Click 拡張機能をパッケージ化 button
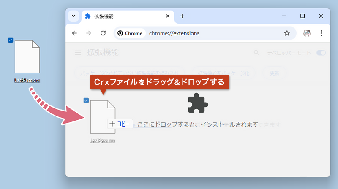Screen dimensions: 338x189 point(224,73)
